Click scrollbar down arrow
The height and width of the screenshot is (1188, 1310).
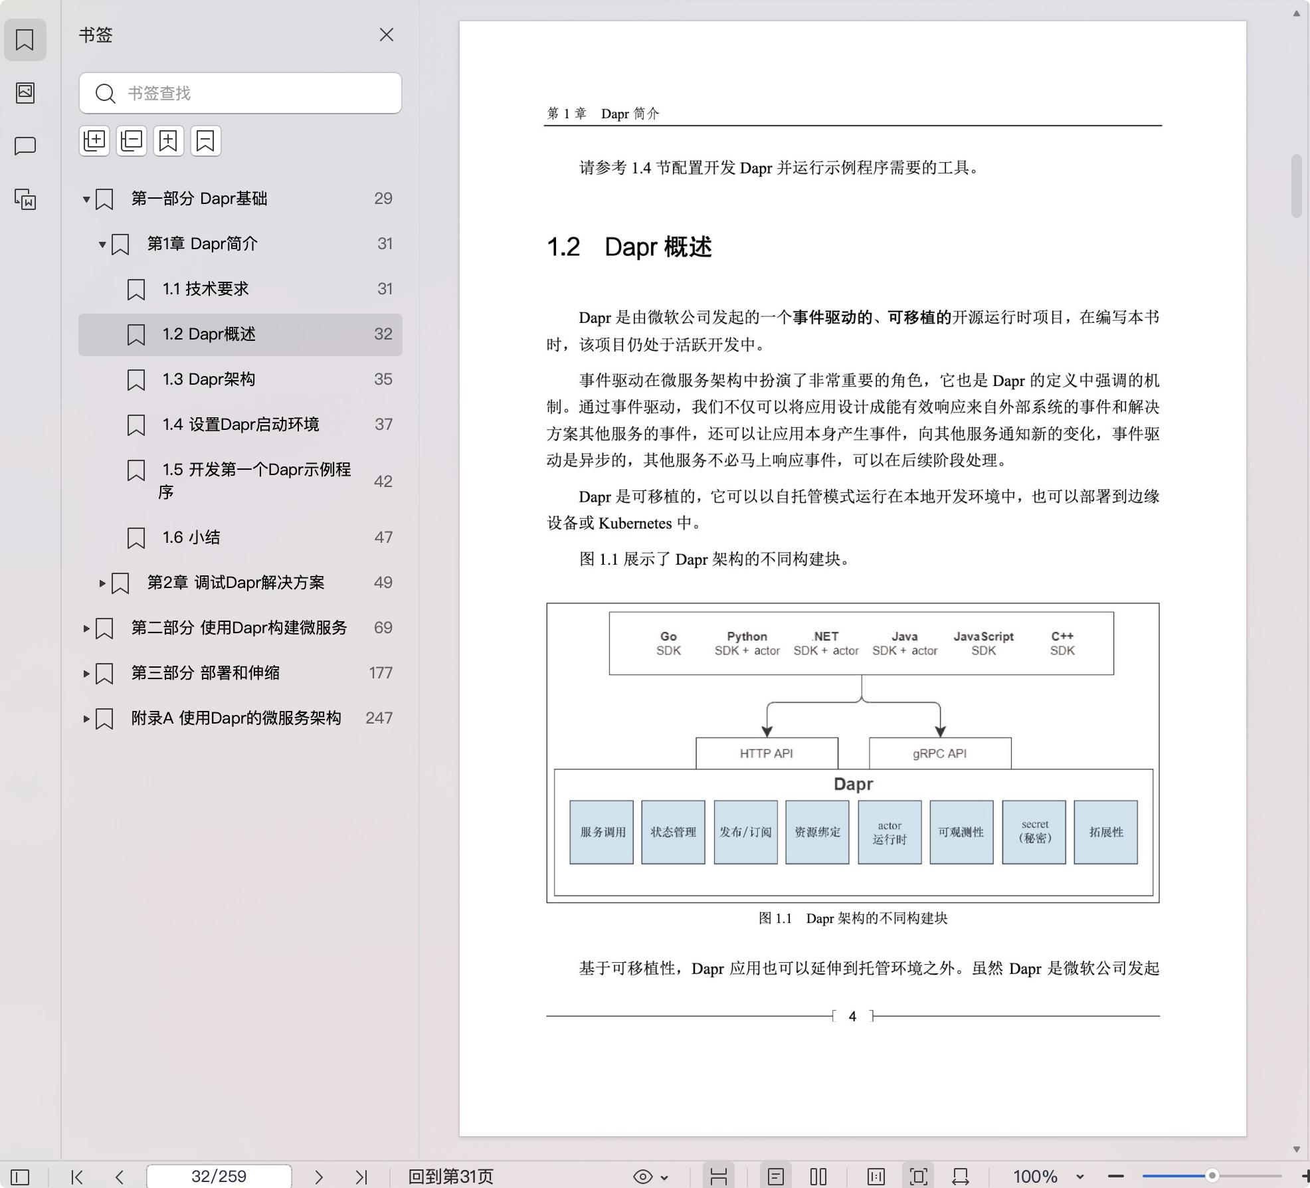pyautogui.click(x=1296, y=1149)
